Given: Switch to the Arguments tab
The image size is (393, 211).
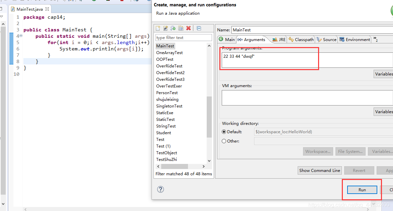Looking at the screenshot, I should coord(252,39).
